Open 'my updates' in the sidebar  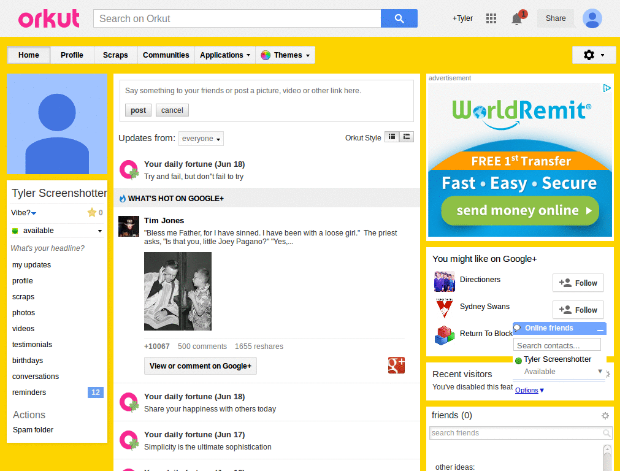(32, 265)
